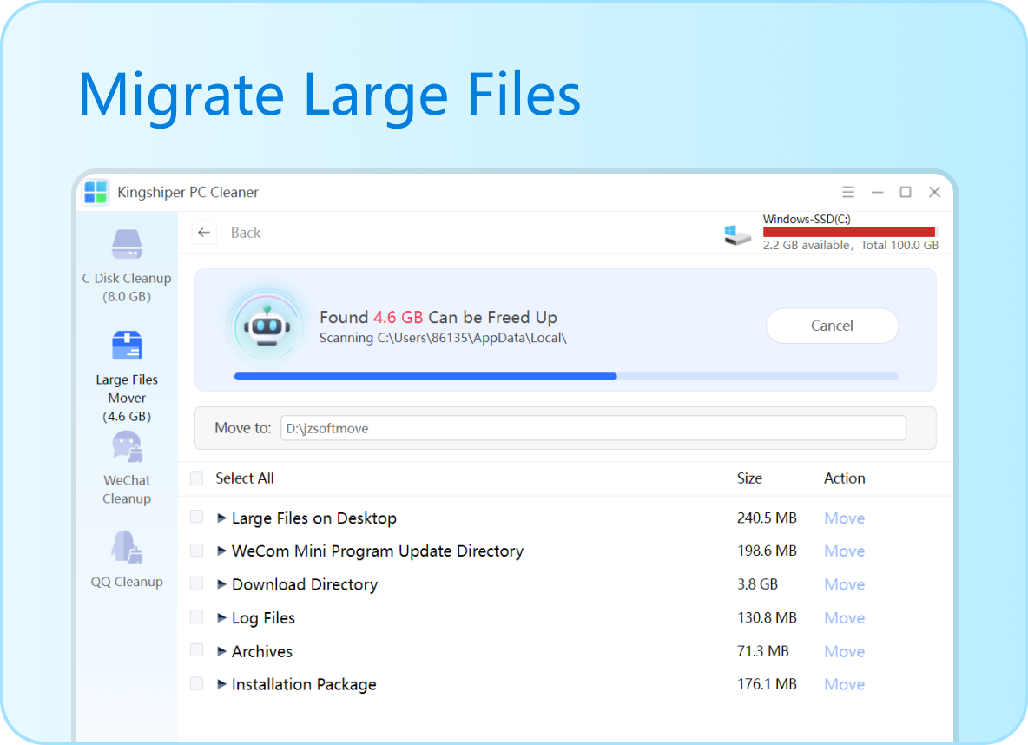This screenshot has height=745, width=1028.
Task: Click the Scanning path status text
Action: click(x=443, y=338)
